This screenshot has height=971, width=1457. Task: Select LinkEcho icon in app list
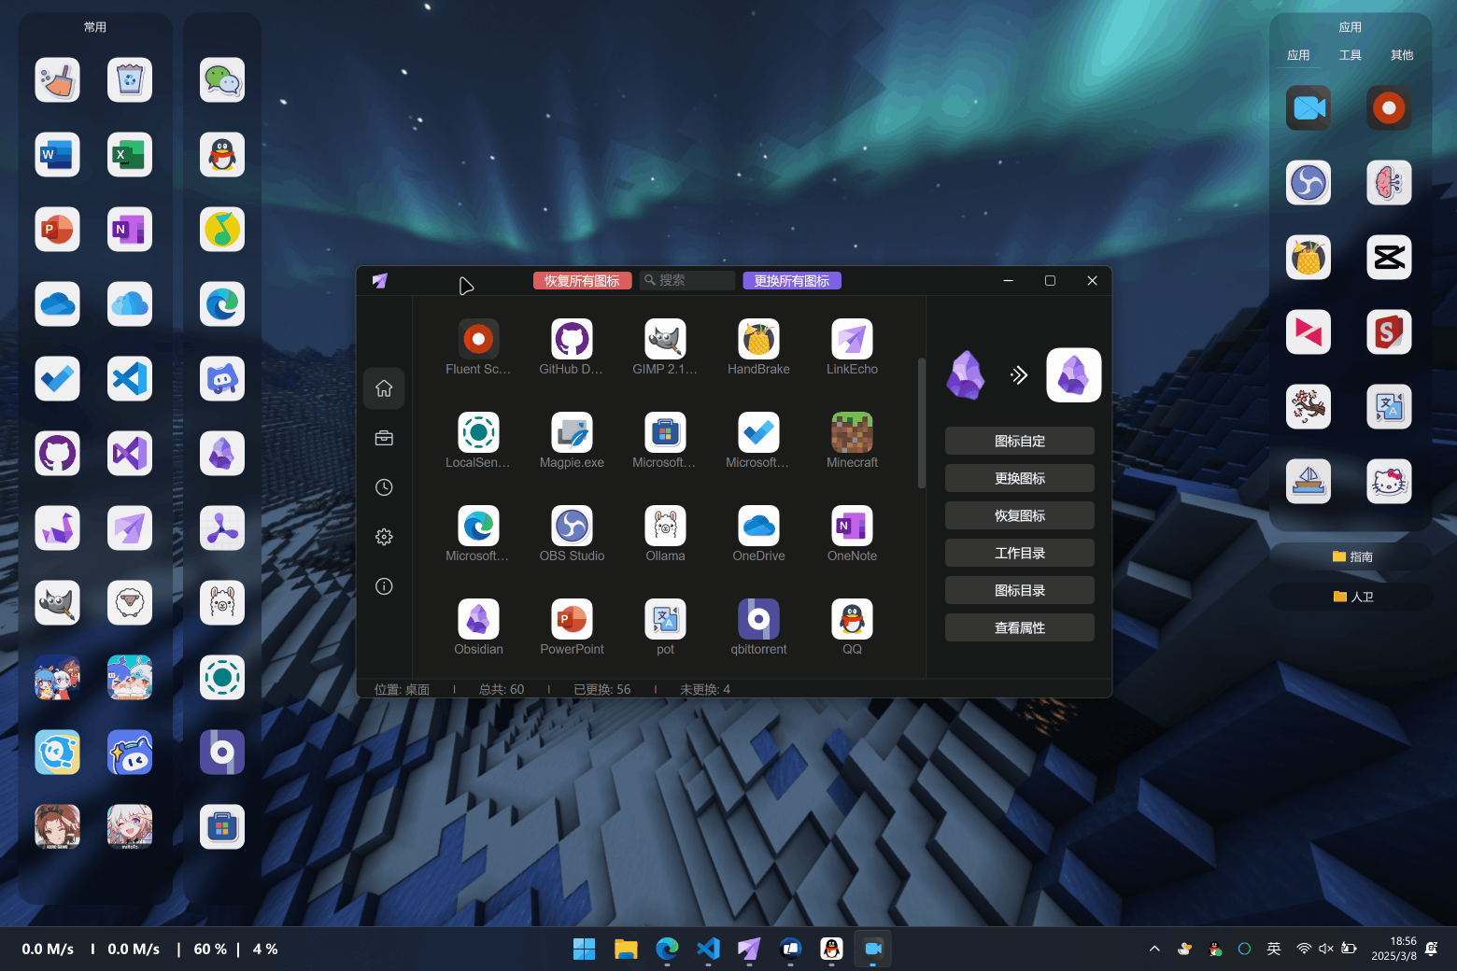[852, 339]
